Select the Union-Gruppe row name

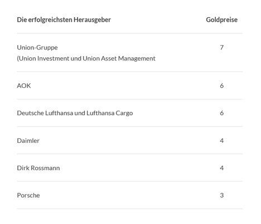pyautogui.click(x=37, y=48)
